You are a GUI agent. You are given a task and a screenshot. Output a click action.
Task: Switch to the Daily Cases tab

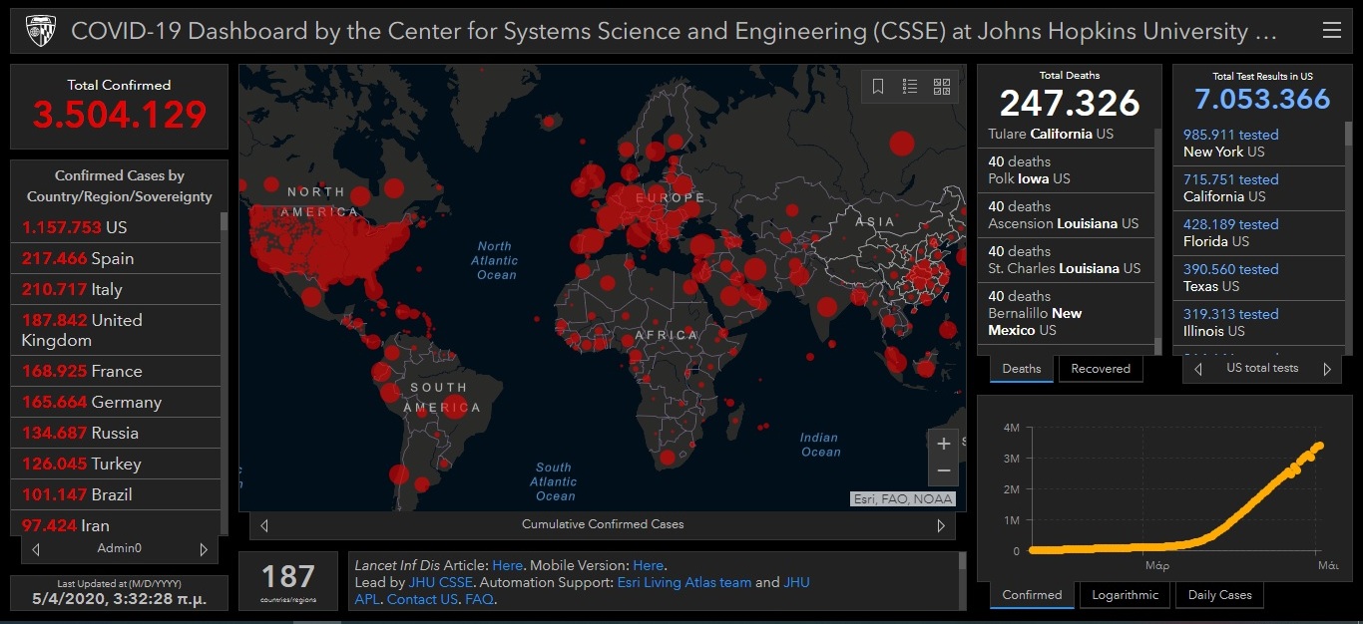pyautogui.click(x=1219, y=595)
